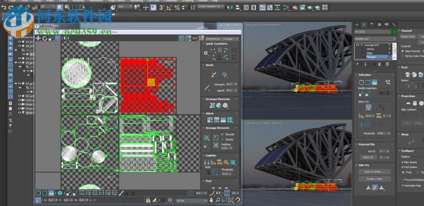
Task: Select the Vertex sub-object in modifier stack
Action: 370,49
